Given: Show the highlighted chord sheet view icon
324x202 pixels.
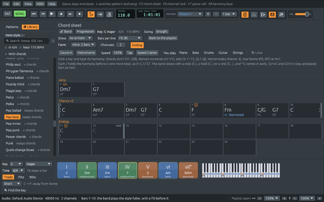Looking at the screenshot, I should [245, 14].
